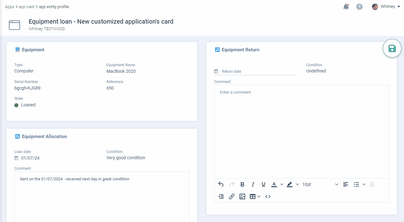Image resolution: width=404 pixels, height=222 pixels.
Task: Increase indent in the comment editor
Action: [221, 197]
